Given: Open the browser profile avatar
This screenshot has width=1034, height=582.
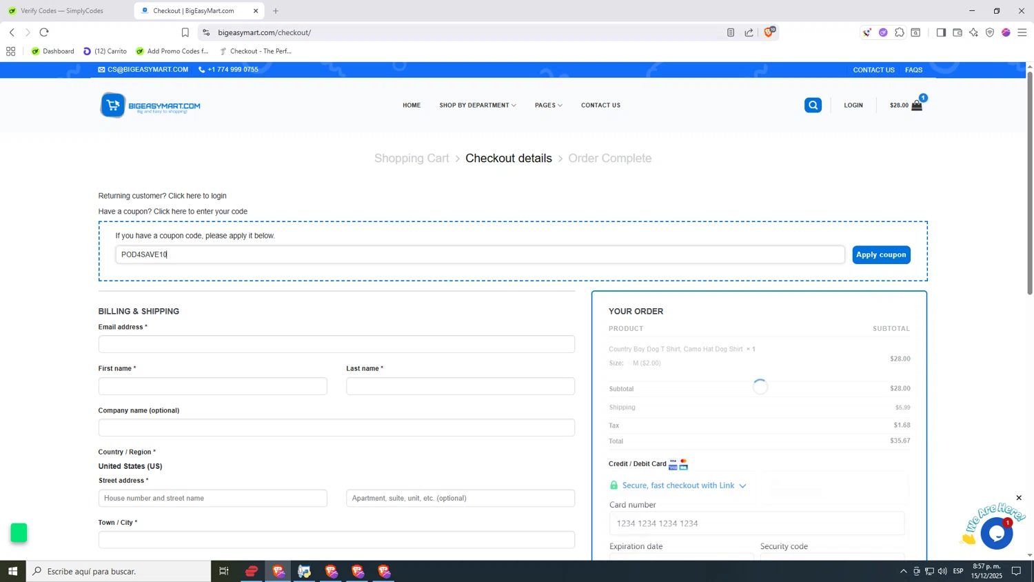Looking at the screenshot, I should coord(1006,32).
